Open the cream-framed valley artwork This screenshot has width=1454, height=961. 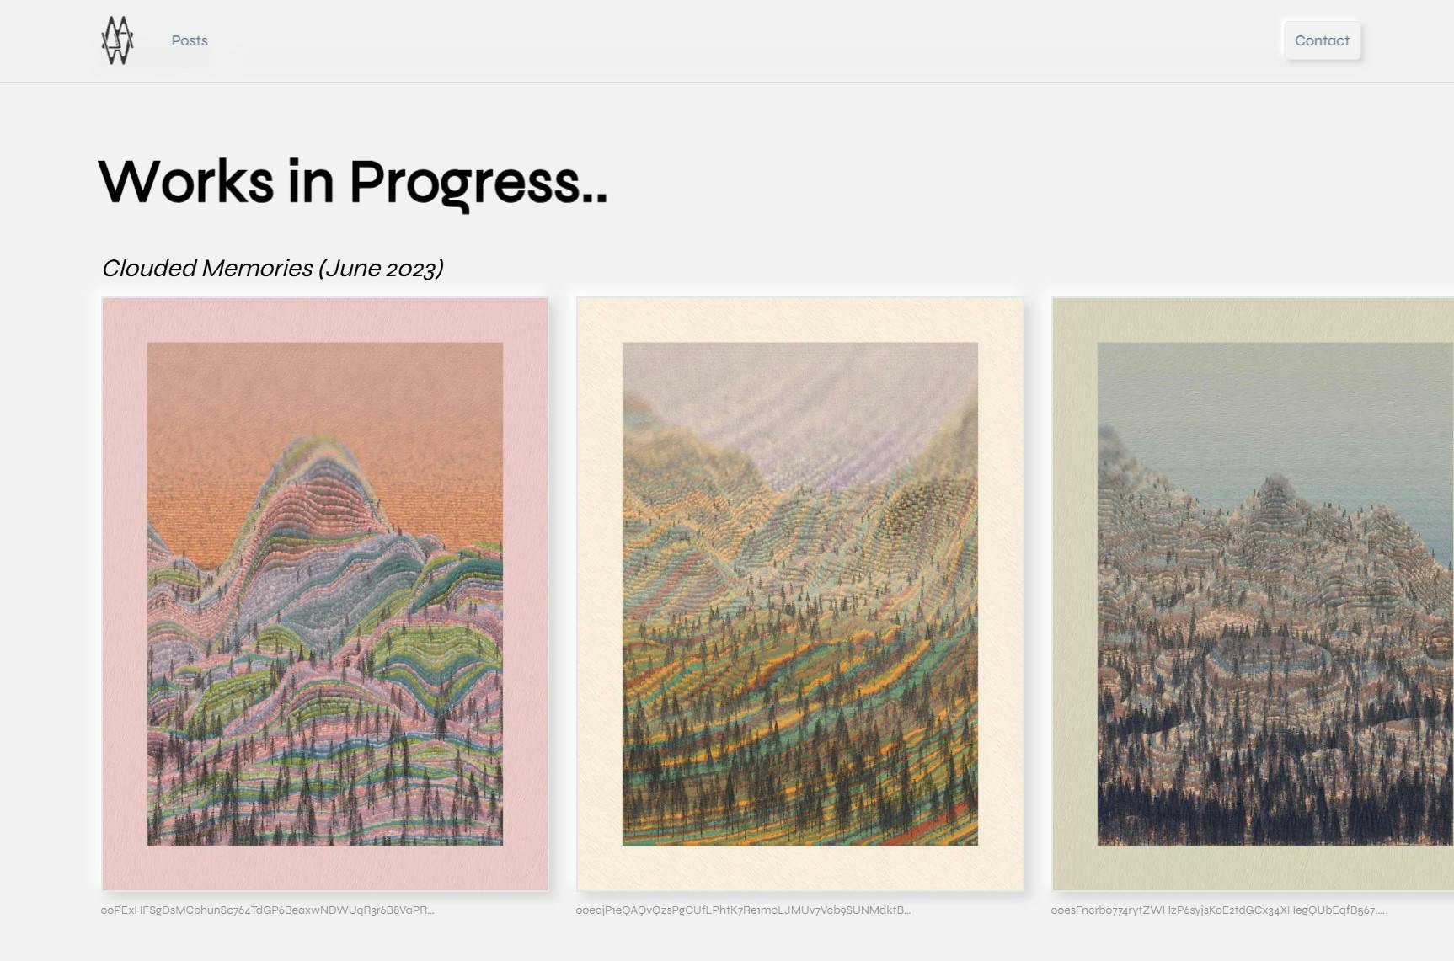tap(799, 594)
